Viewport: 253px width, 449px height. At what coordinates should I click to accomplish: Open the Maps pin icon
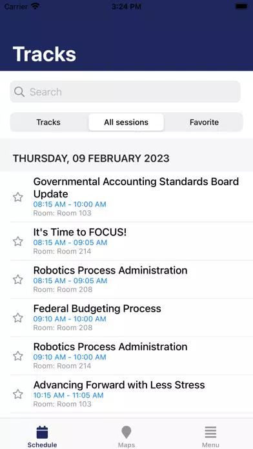pos(126,432)
